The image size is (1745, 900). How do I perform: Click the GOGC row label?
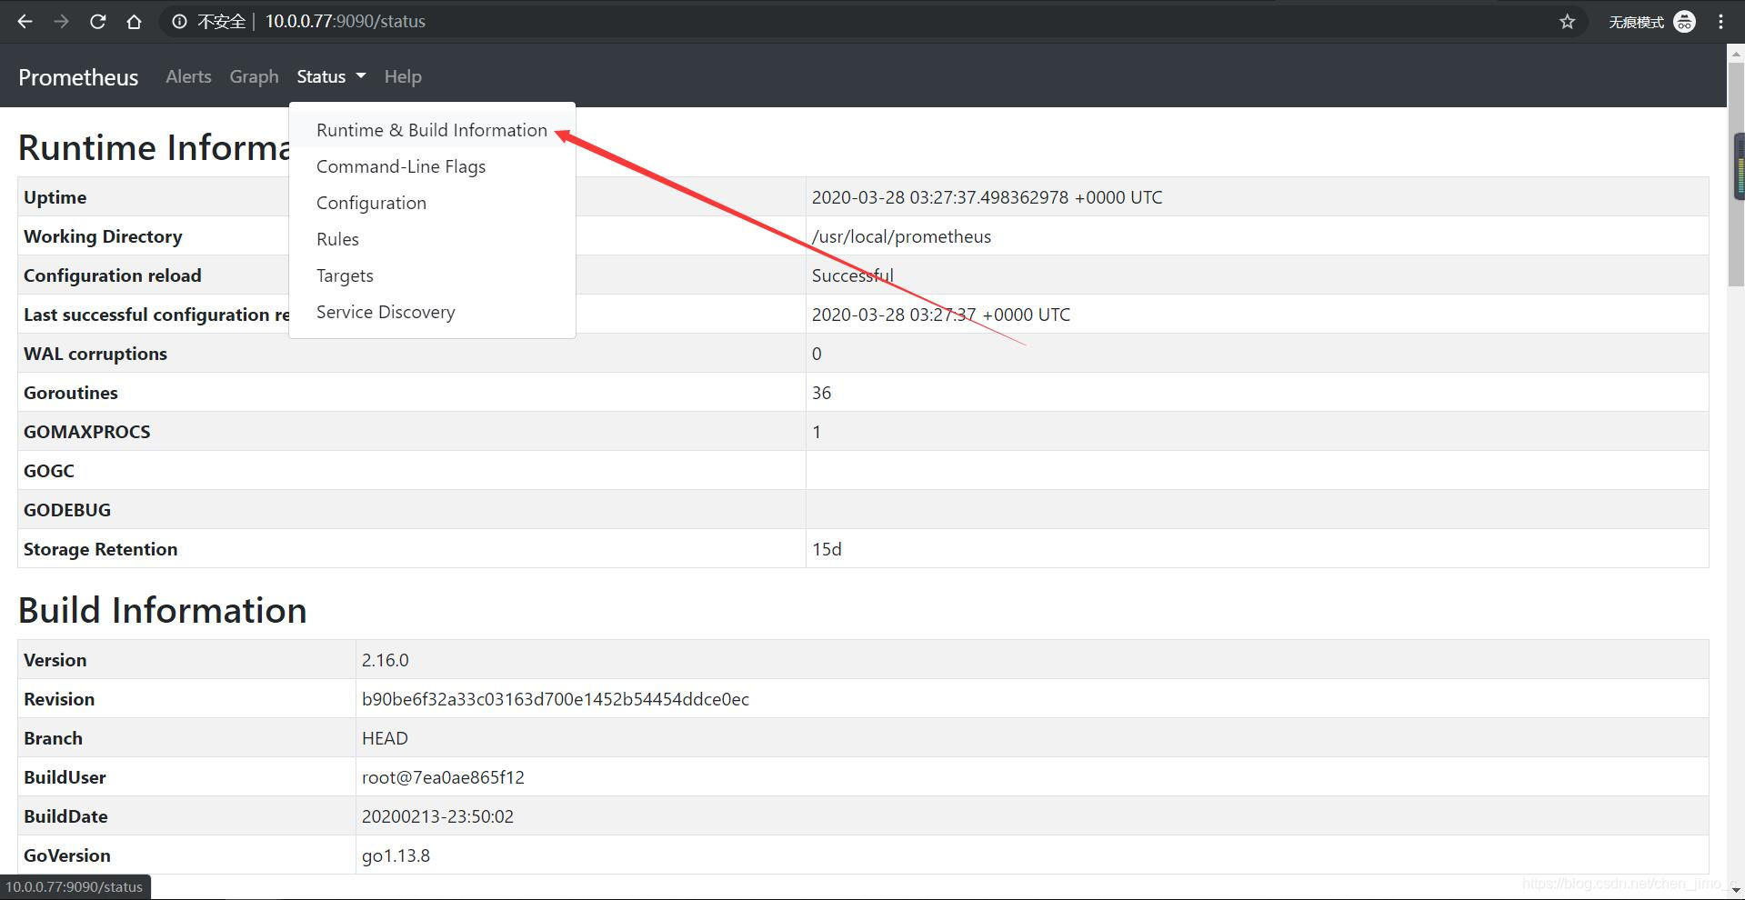coord(49,471)
